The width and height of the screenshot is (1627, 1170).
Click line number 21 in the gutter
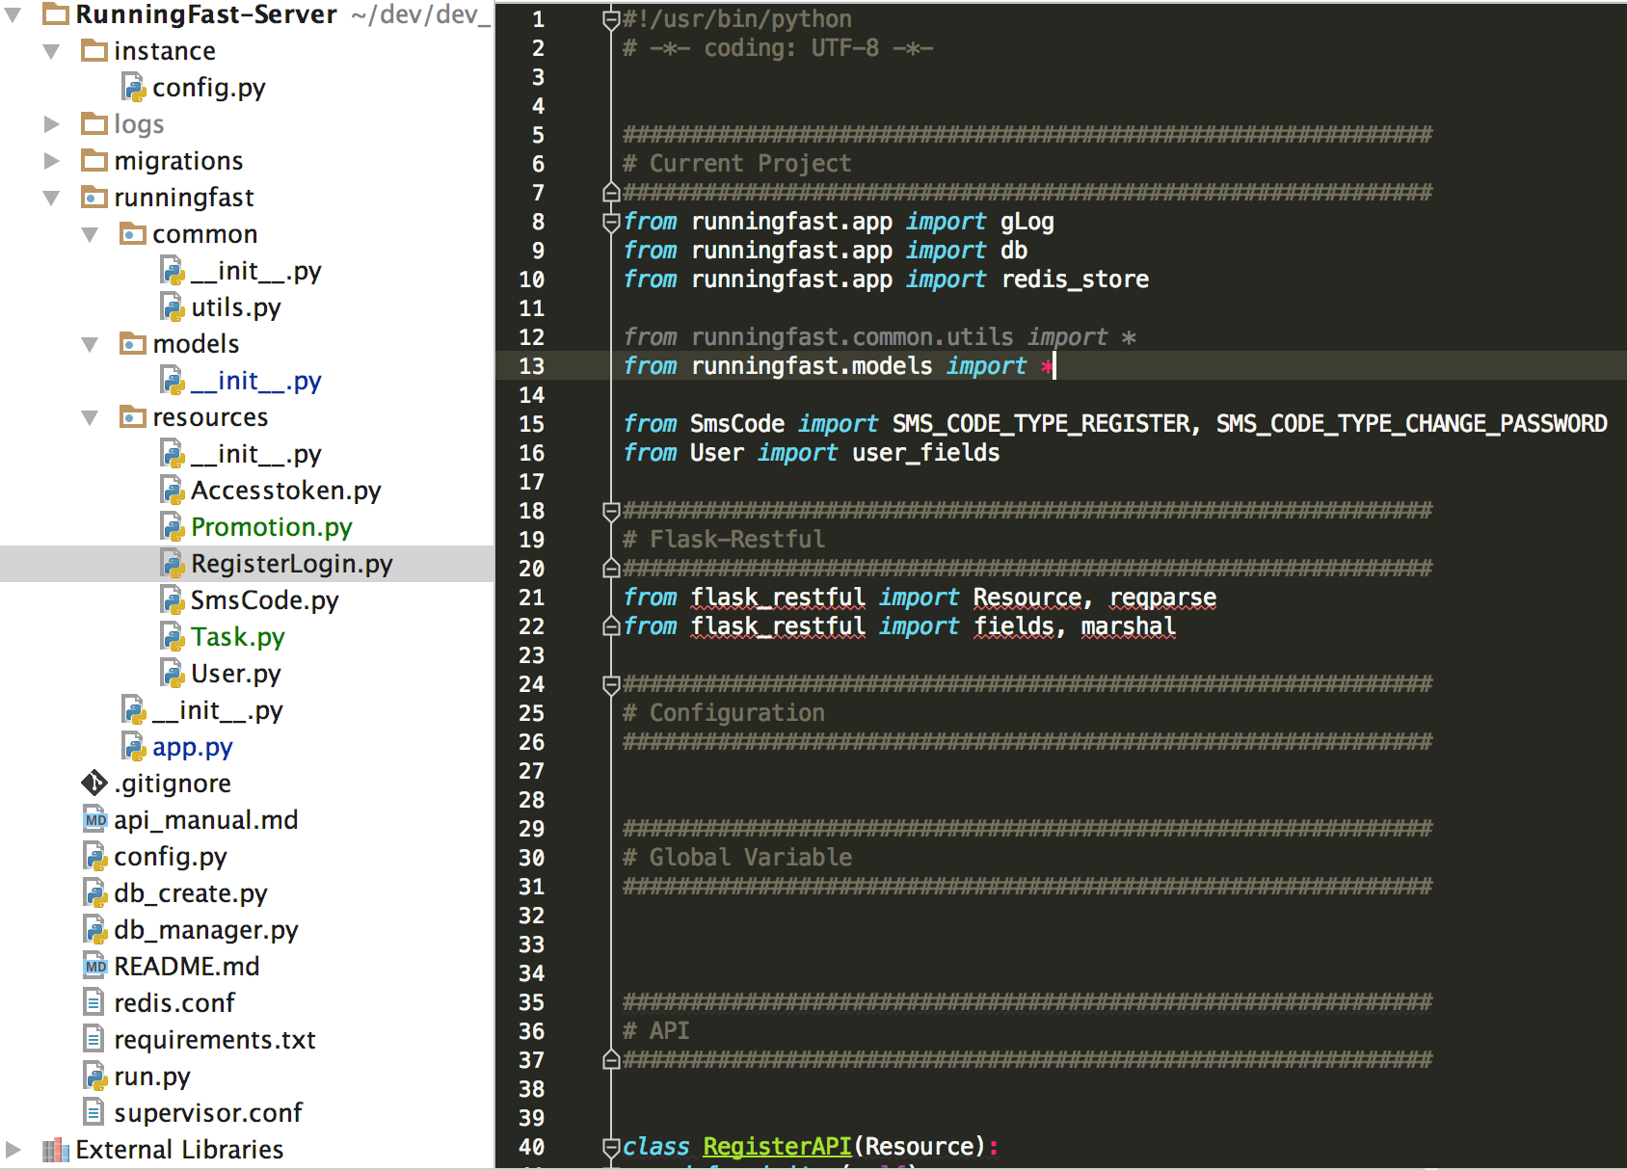coord(531,598)
